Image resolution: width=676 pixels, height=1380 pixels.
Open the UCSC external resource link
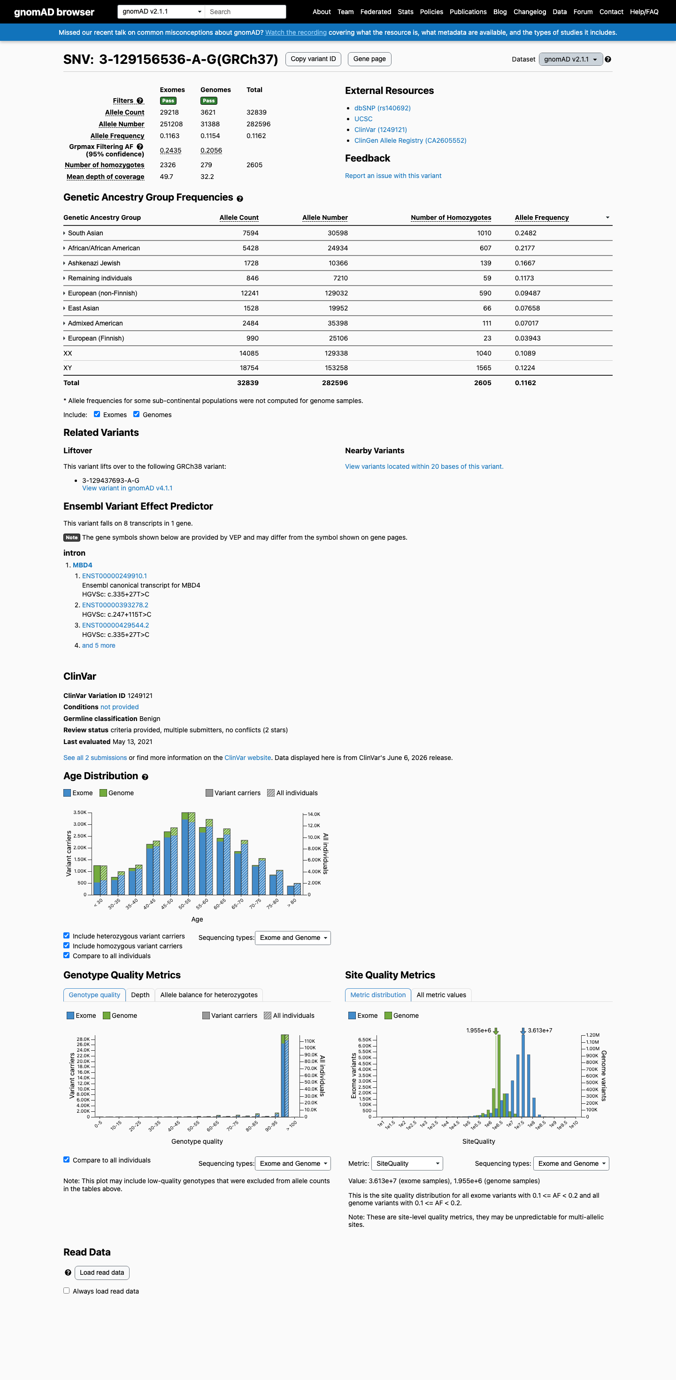tap(363, 119)
